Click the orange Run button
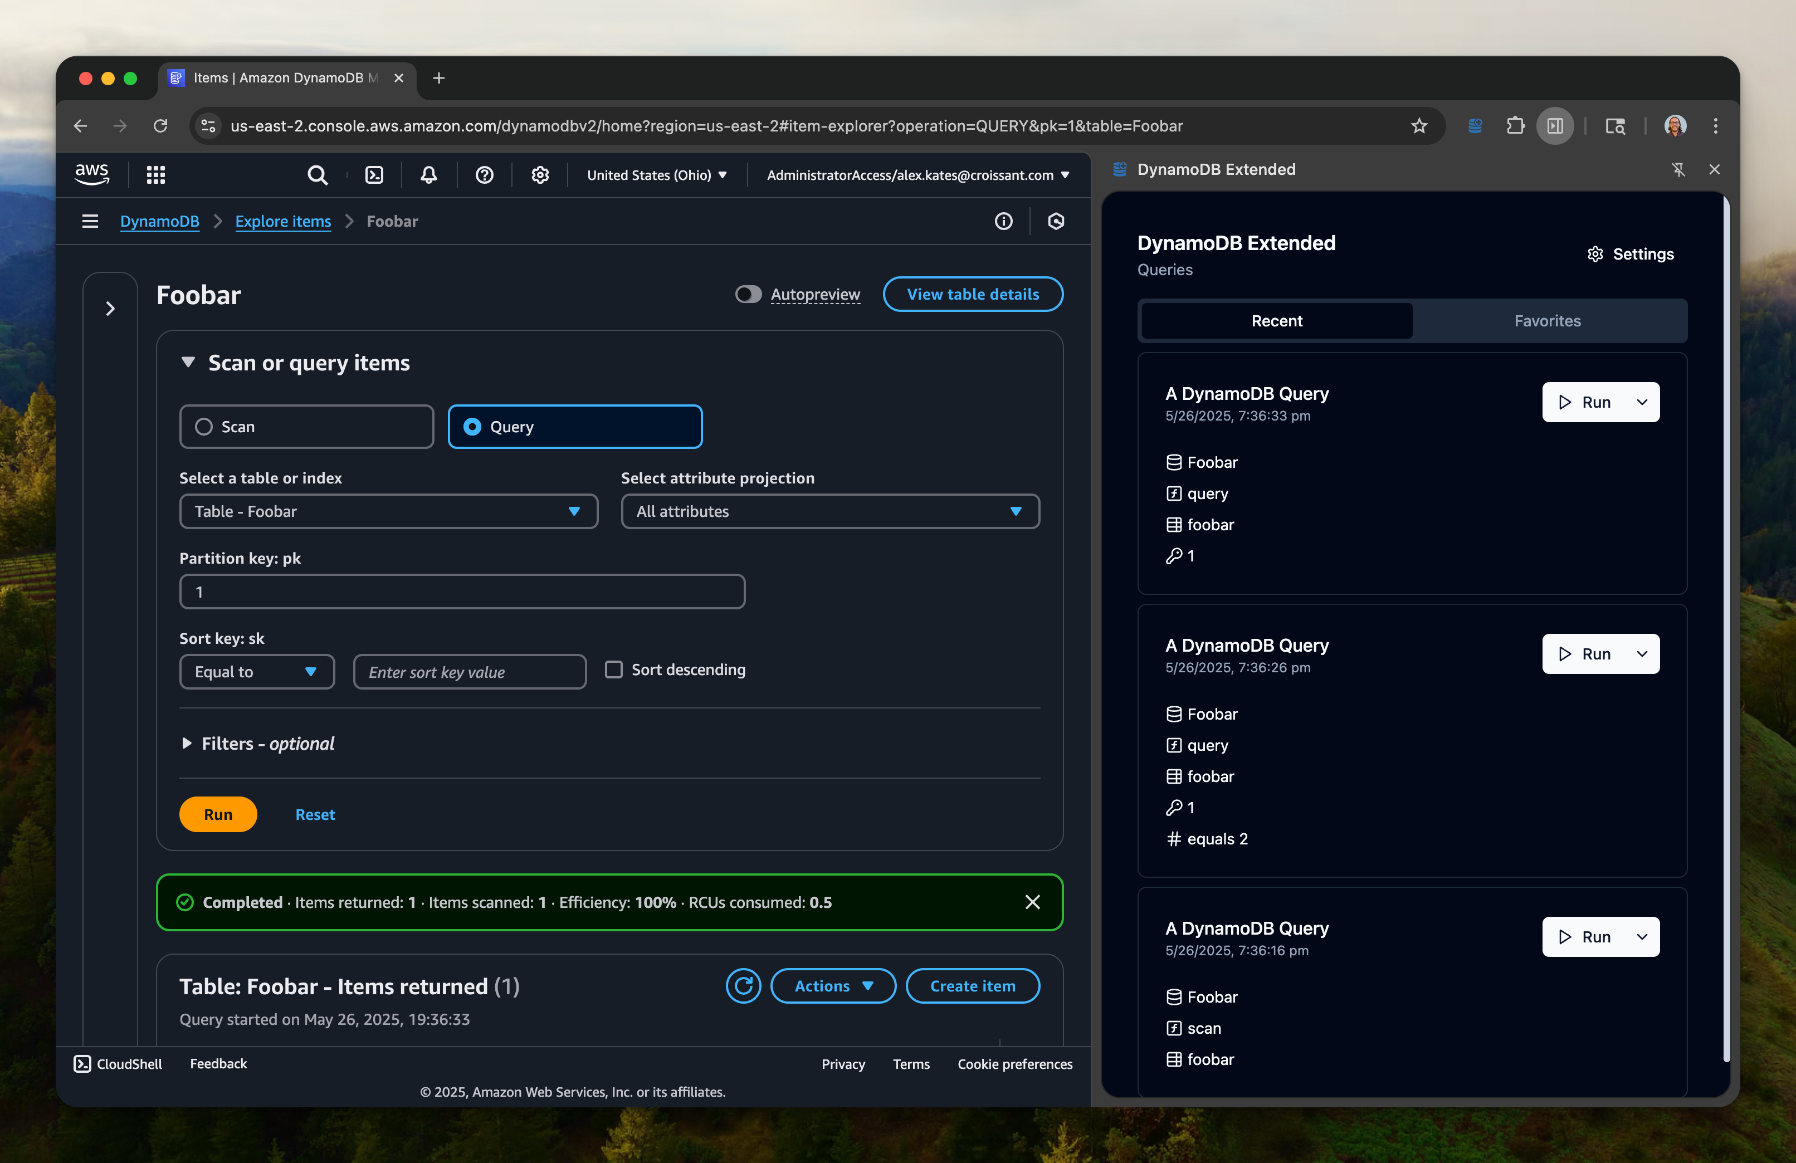 [218, 814]
